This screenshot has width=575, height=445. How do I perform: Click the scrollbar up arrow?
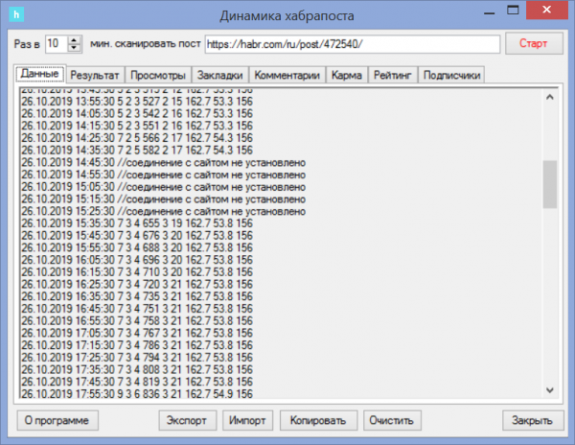550,96
